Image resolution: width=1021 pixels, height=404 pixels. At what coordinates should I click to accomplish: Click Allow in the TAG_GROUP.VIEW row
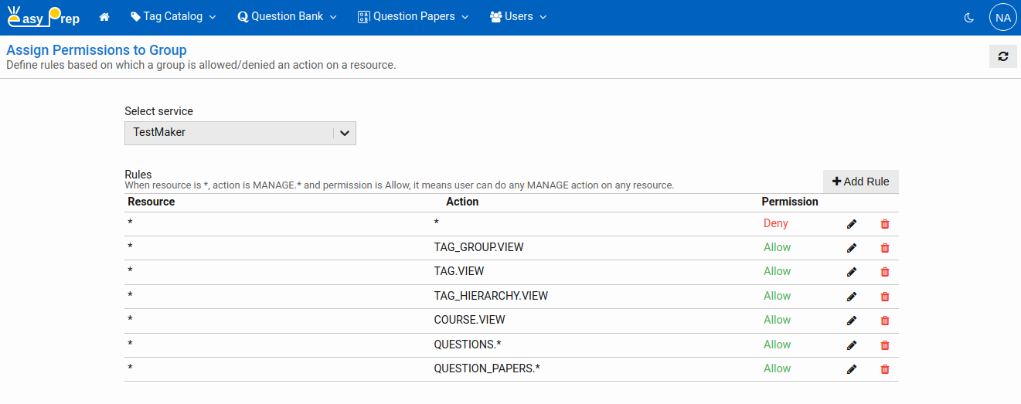click(x=778, y=247)
